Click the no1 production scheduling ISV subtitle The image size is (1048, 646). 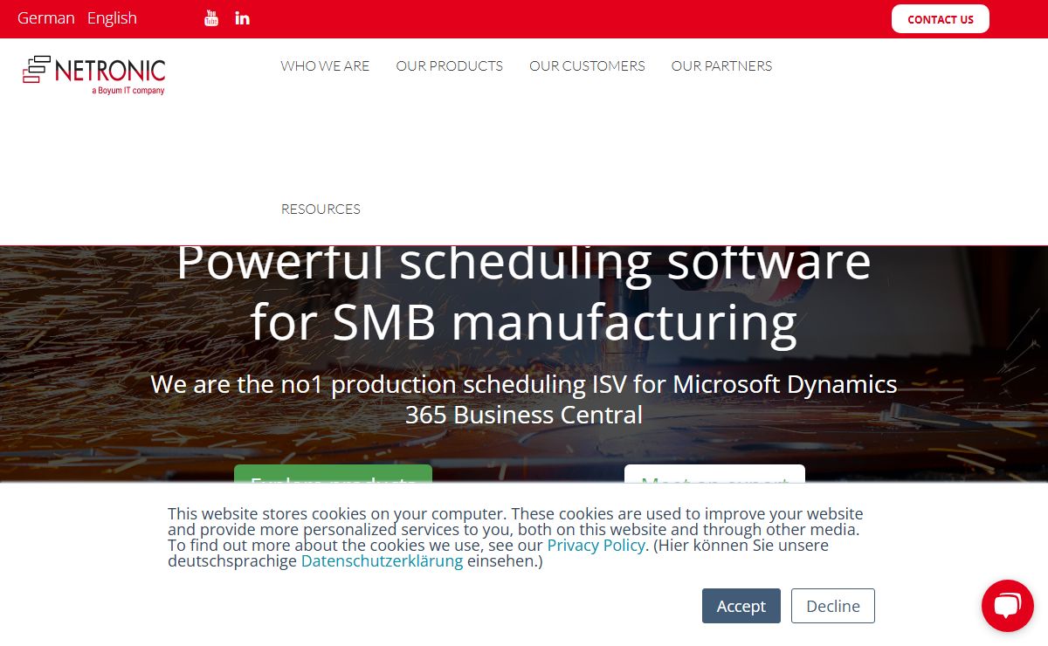[524, 399]
